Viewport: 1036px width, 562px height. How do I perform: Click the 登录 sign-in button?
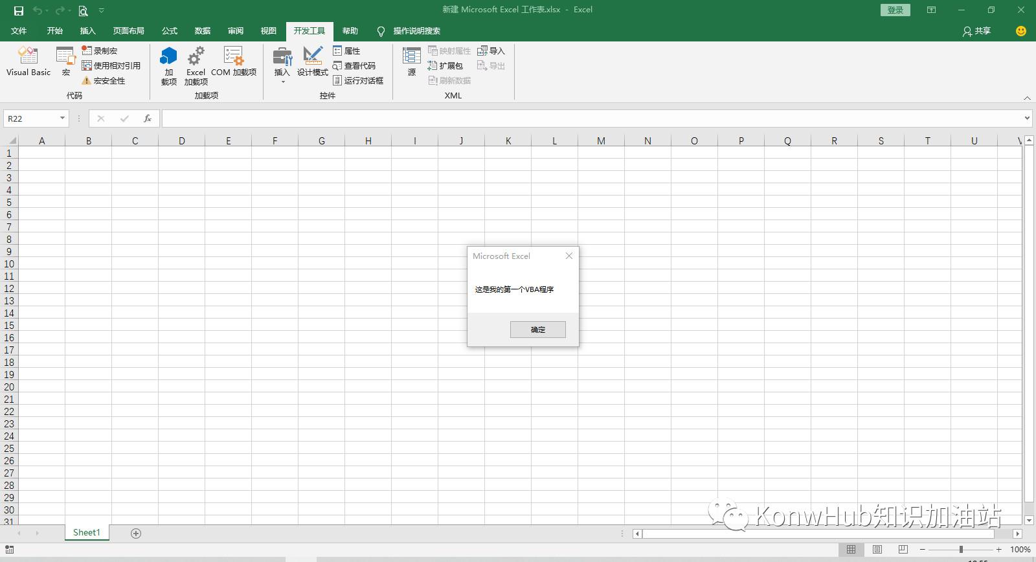coord(895,10)
